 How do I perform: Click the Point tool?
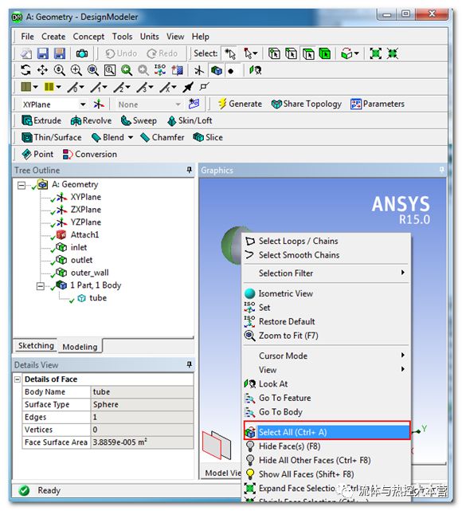(37, 154)
